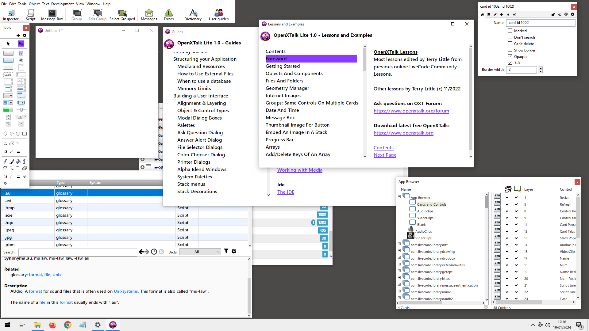The width and height of the screenshot is (589, 331).
Task: Click the filter funnel icon in Dictionary
Action: [x=226, y=251]
